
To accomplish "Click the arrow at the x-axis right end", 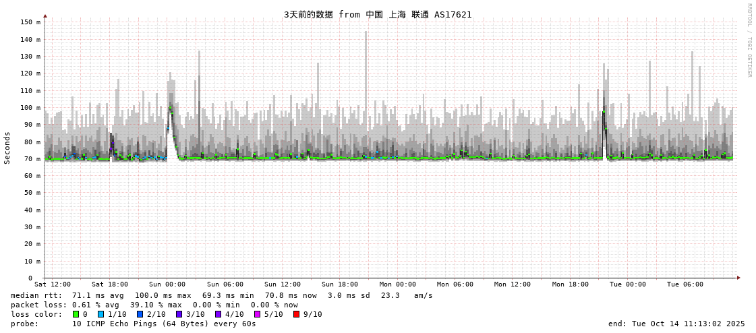I will coord(738,278).
